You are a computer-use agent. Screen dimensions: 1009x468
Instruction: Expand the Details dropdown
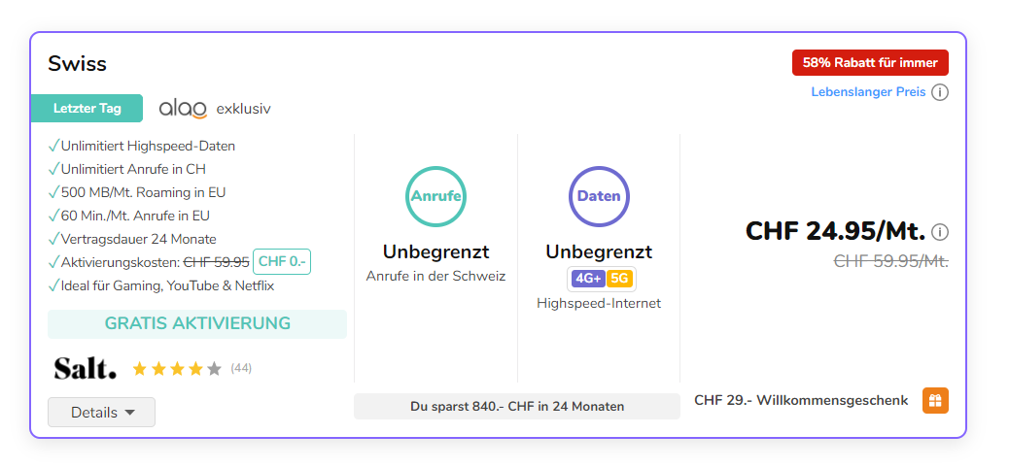[101, 413]
